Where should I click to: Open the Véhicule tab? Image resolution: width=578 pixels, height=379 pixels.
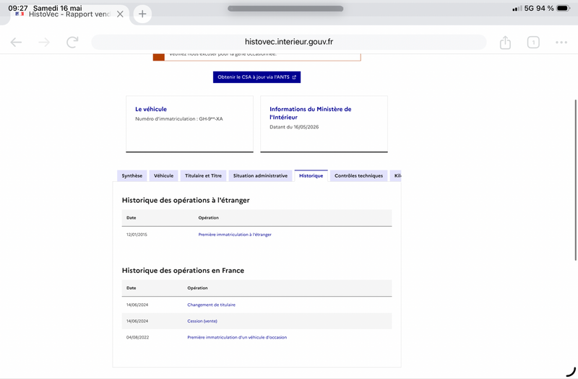point(164,175)
